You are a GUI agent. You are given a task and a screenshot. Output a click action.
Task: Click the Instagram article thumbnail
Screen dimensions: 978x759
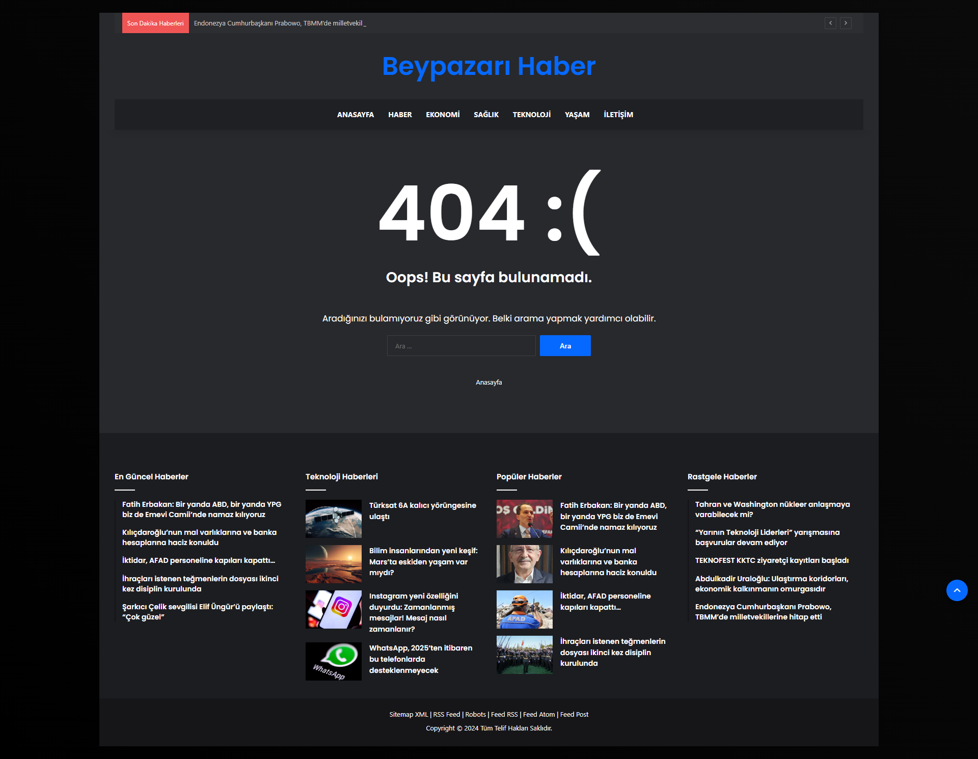(x=333, y=609)
